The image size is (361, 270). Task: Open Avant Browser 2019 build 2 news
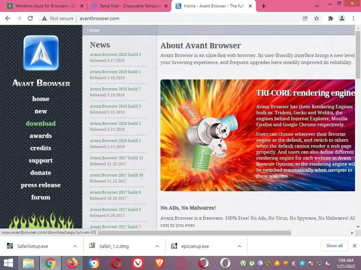[115, 72]
